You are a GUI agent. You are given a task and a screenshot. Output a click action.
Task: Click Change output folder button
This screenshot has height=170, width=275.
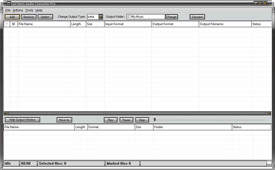tap(171, 17)
